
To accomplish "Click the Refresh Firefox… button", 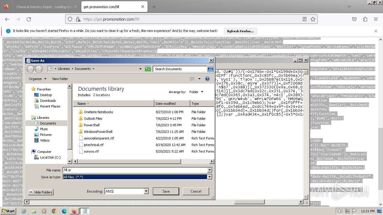I will point(240,31).
